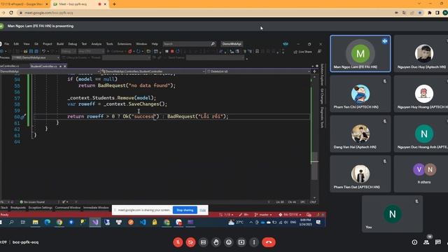Select Nguyen Duc Hoang Anh tile

click(x=421, y=134)
